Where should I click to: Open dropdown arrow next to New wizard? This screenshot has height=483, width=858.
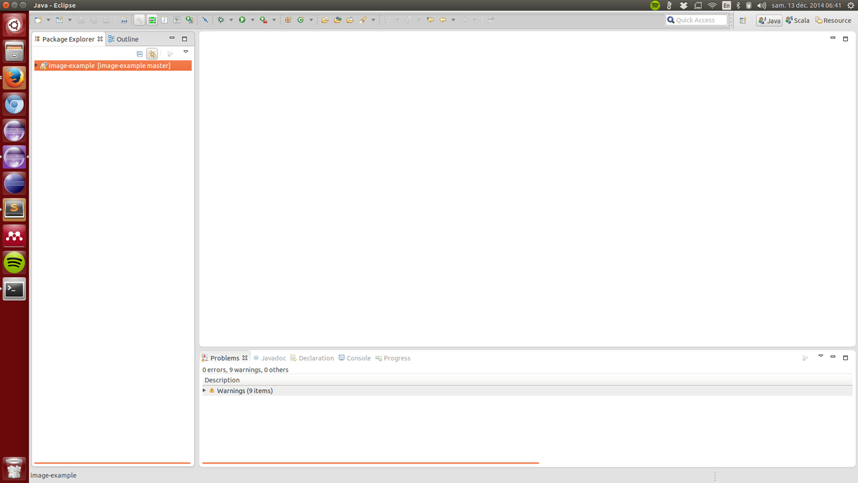click(x=48, y=20)
